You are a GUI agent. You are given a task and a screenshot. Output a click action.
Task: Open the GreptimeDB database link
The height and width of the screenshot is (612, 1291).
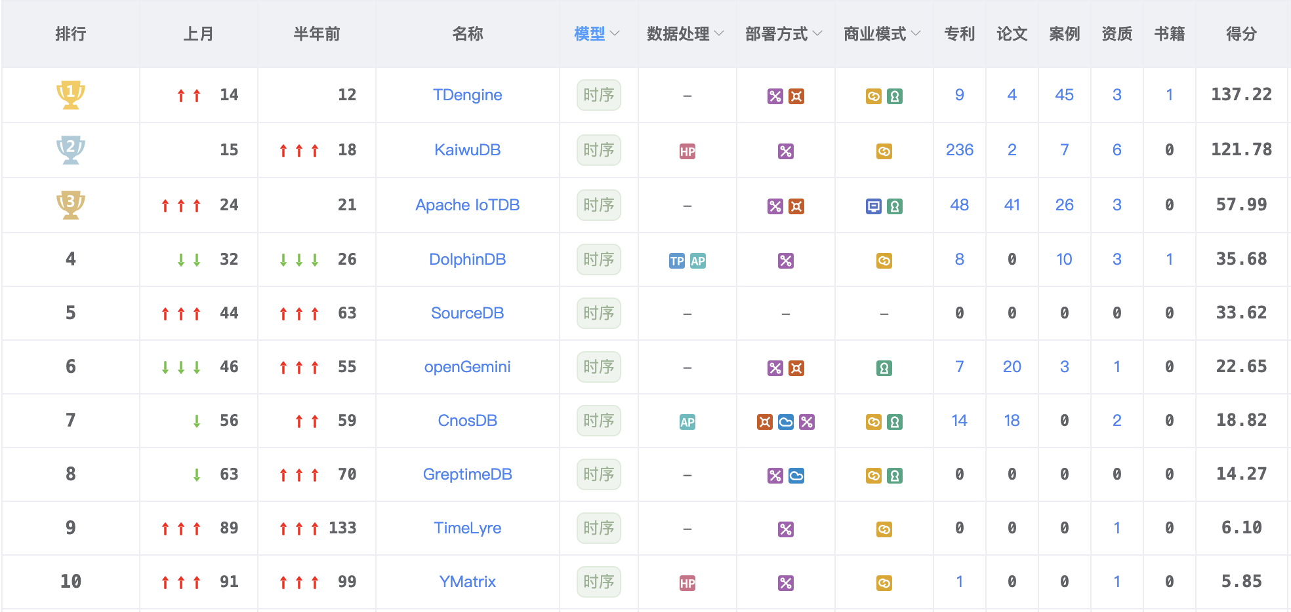[468, 474]
